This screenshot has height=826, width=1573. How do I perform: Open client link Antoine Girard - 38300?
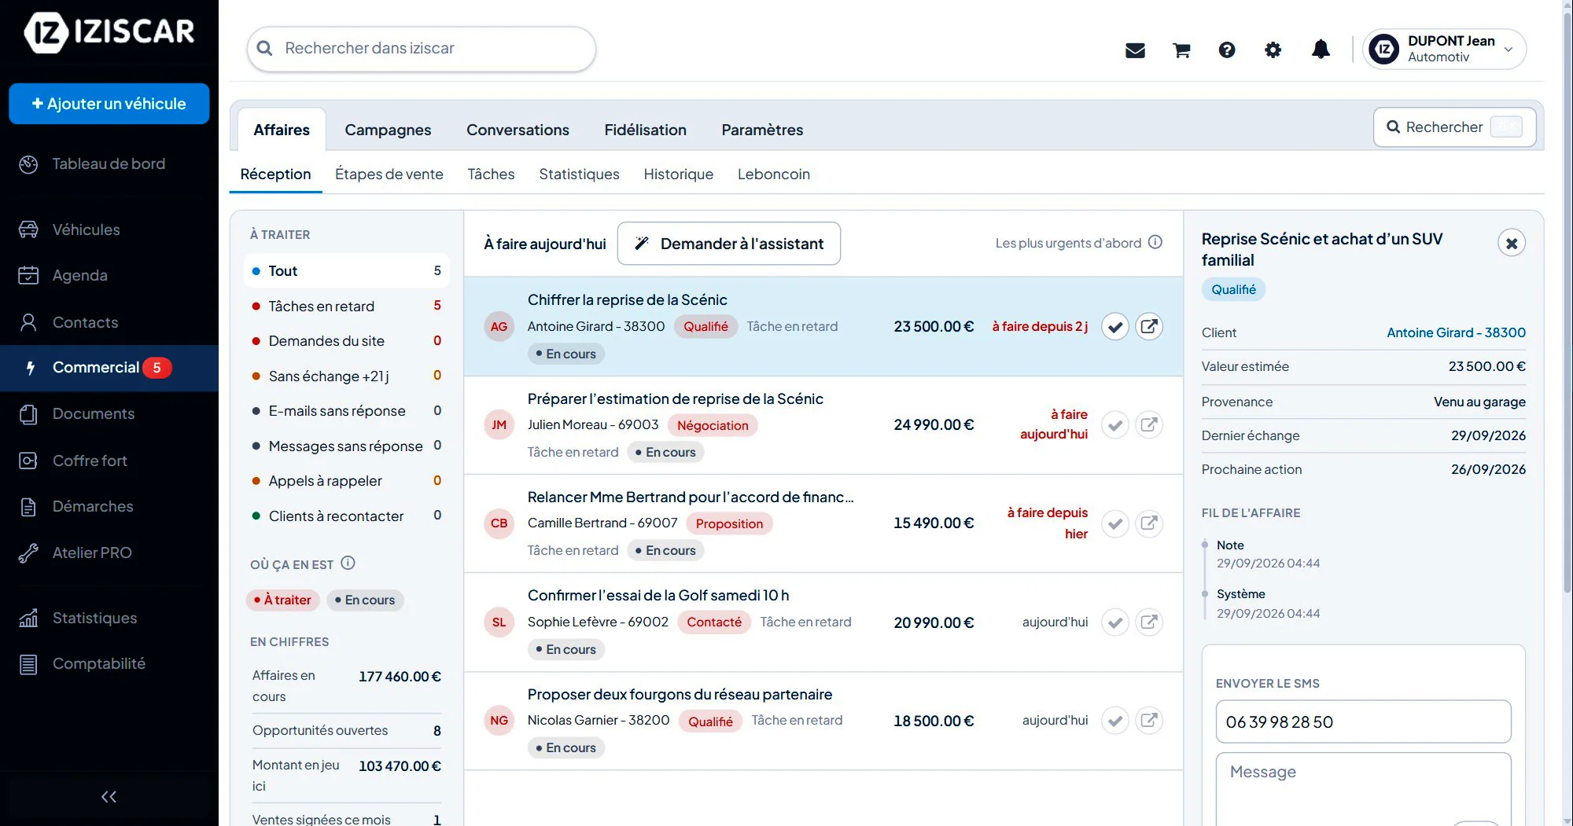tap(1456, 333)
